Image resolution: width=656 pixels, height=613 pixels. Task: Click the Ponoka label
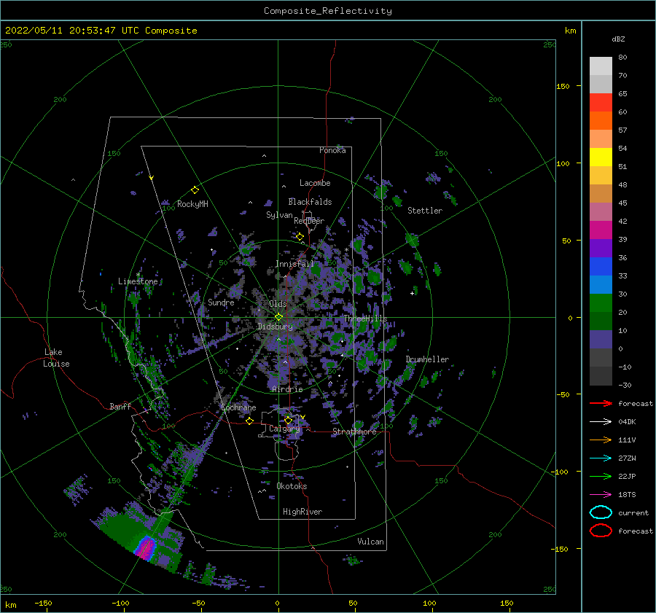click(x=332, y=150)
